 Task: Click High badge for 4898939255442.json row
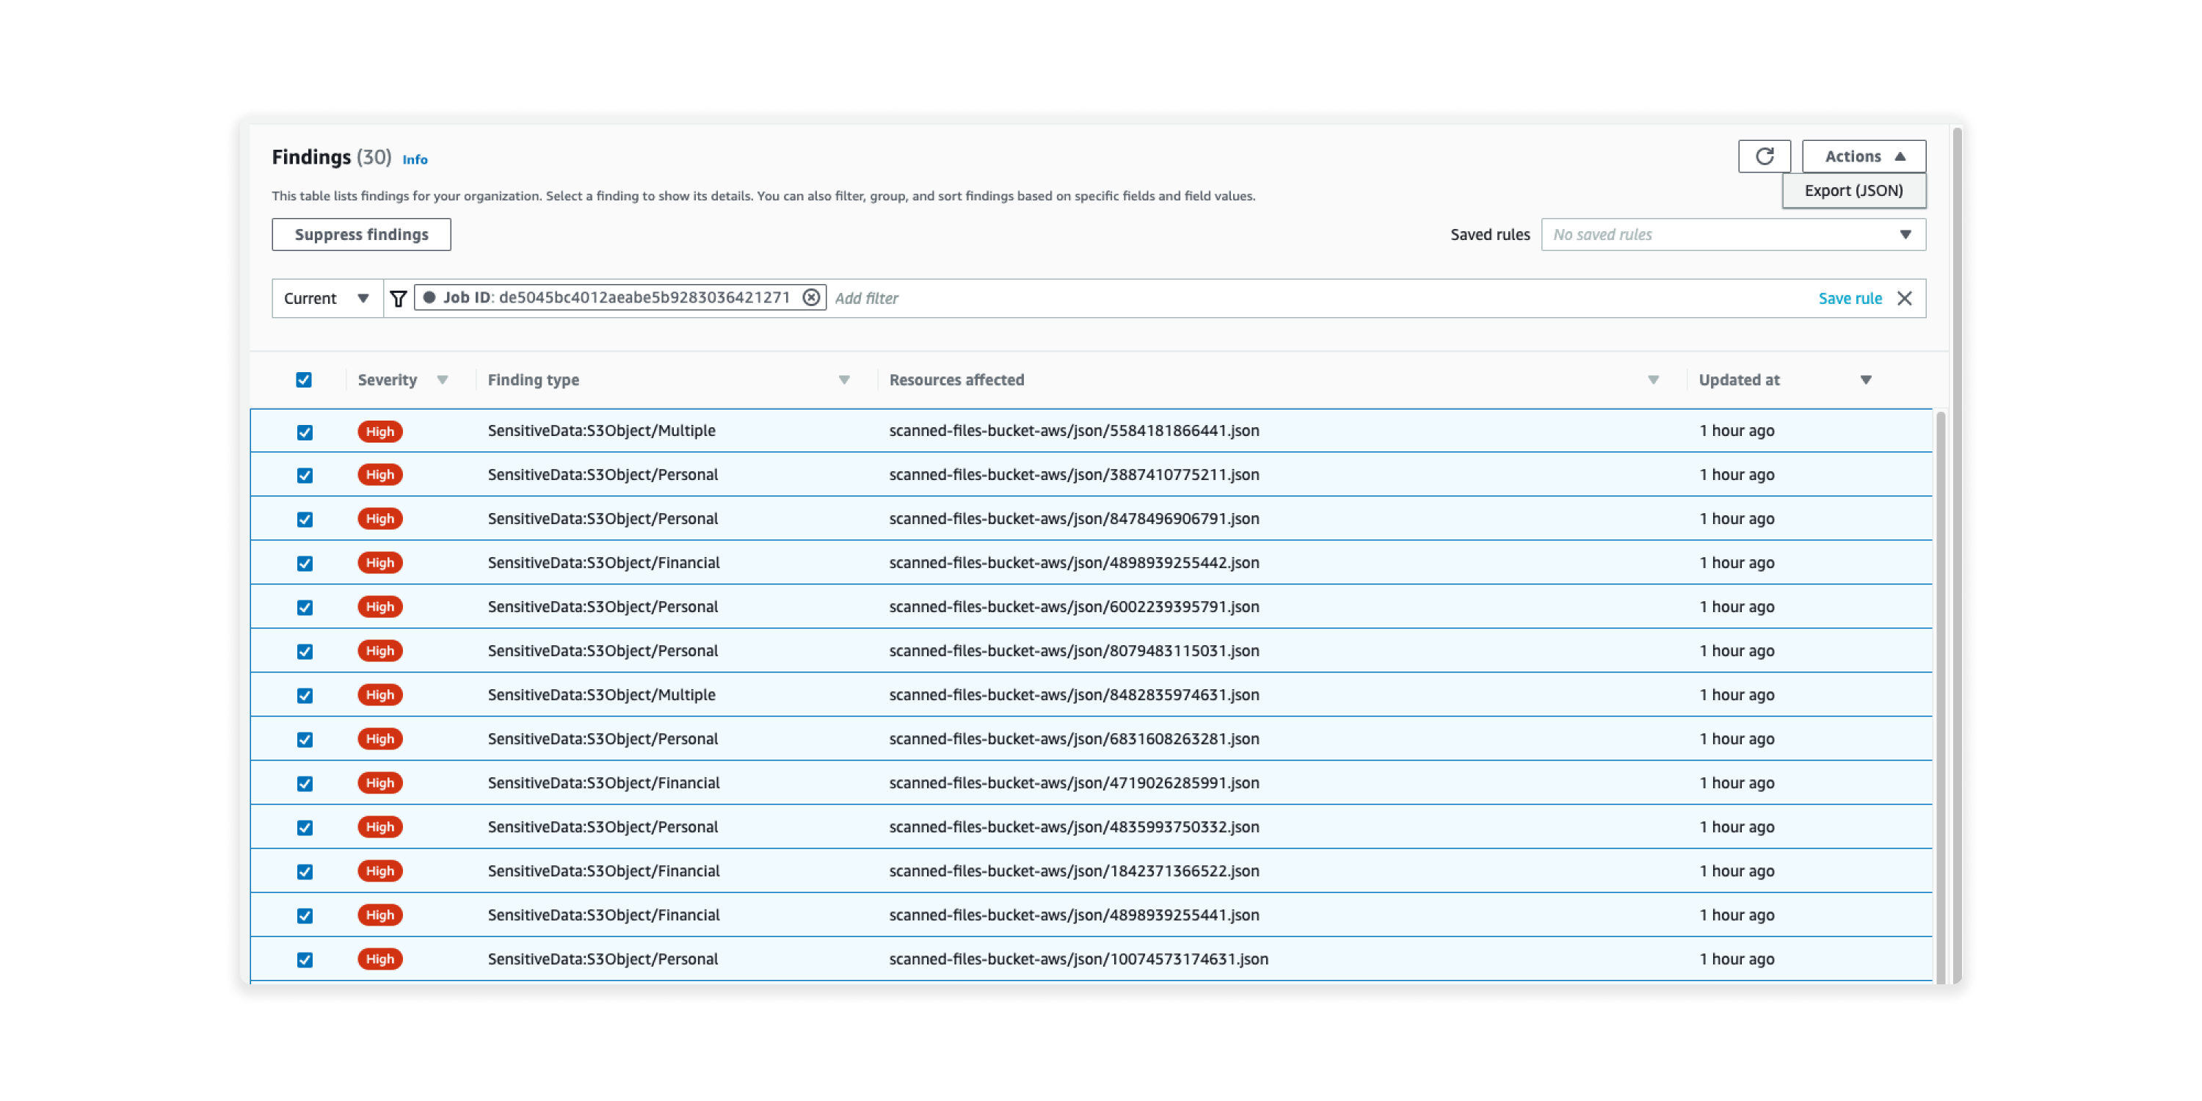(x=379, y=563)
